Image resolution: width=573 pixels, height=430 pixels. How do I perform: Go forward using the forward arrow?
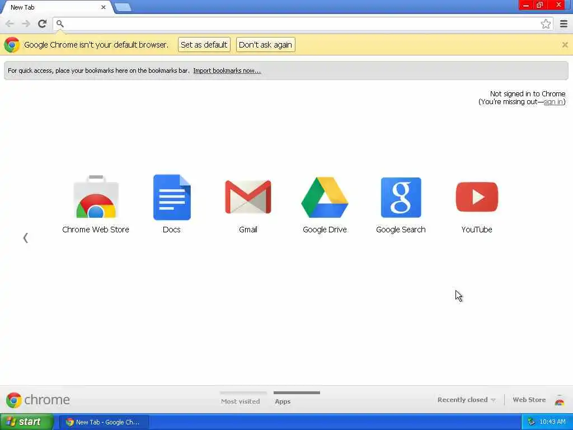pyautogui.click(x=26, y=24)
